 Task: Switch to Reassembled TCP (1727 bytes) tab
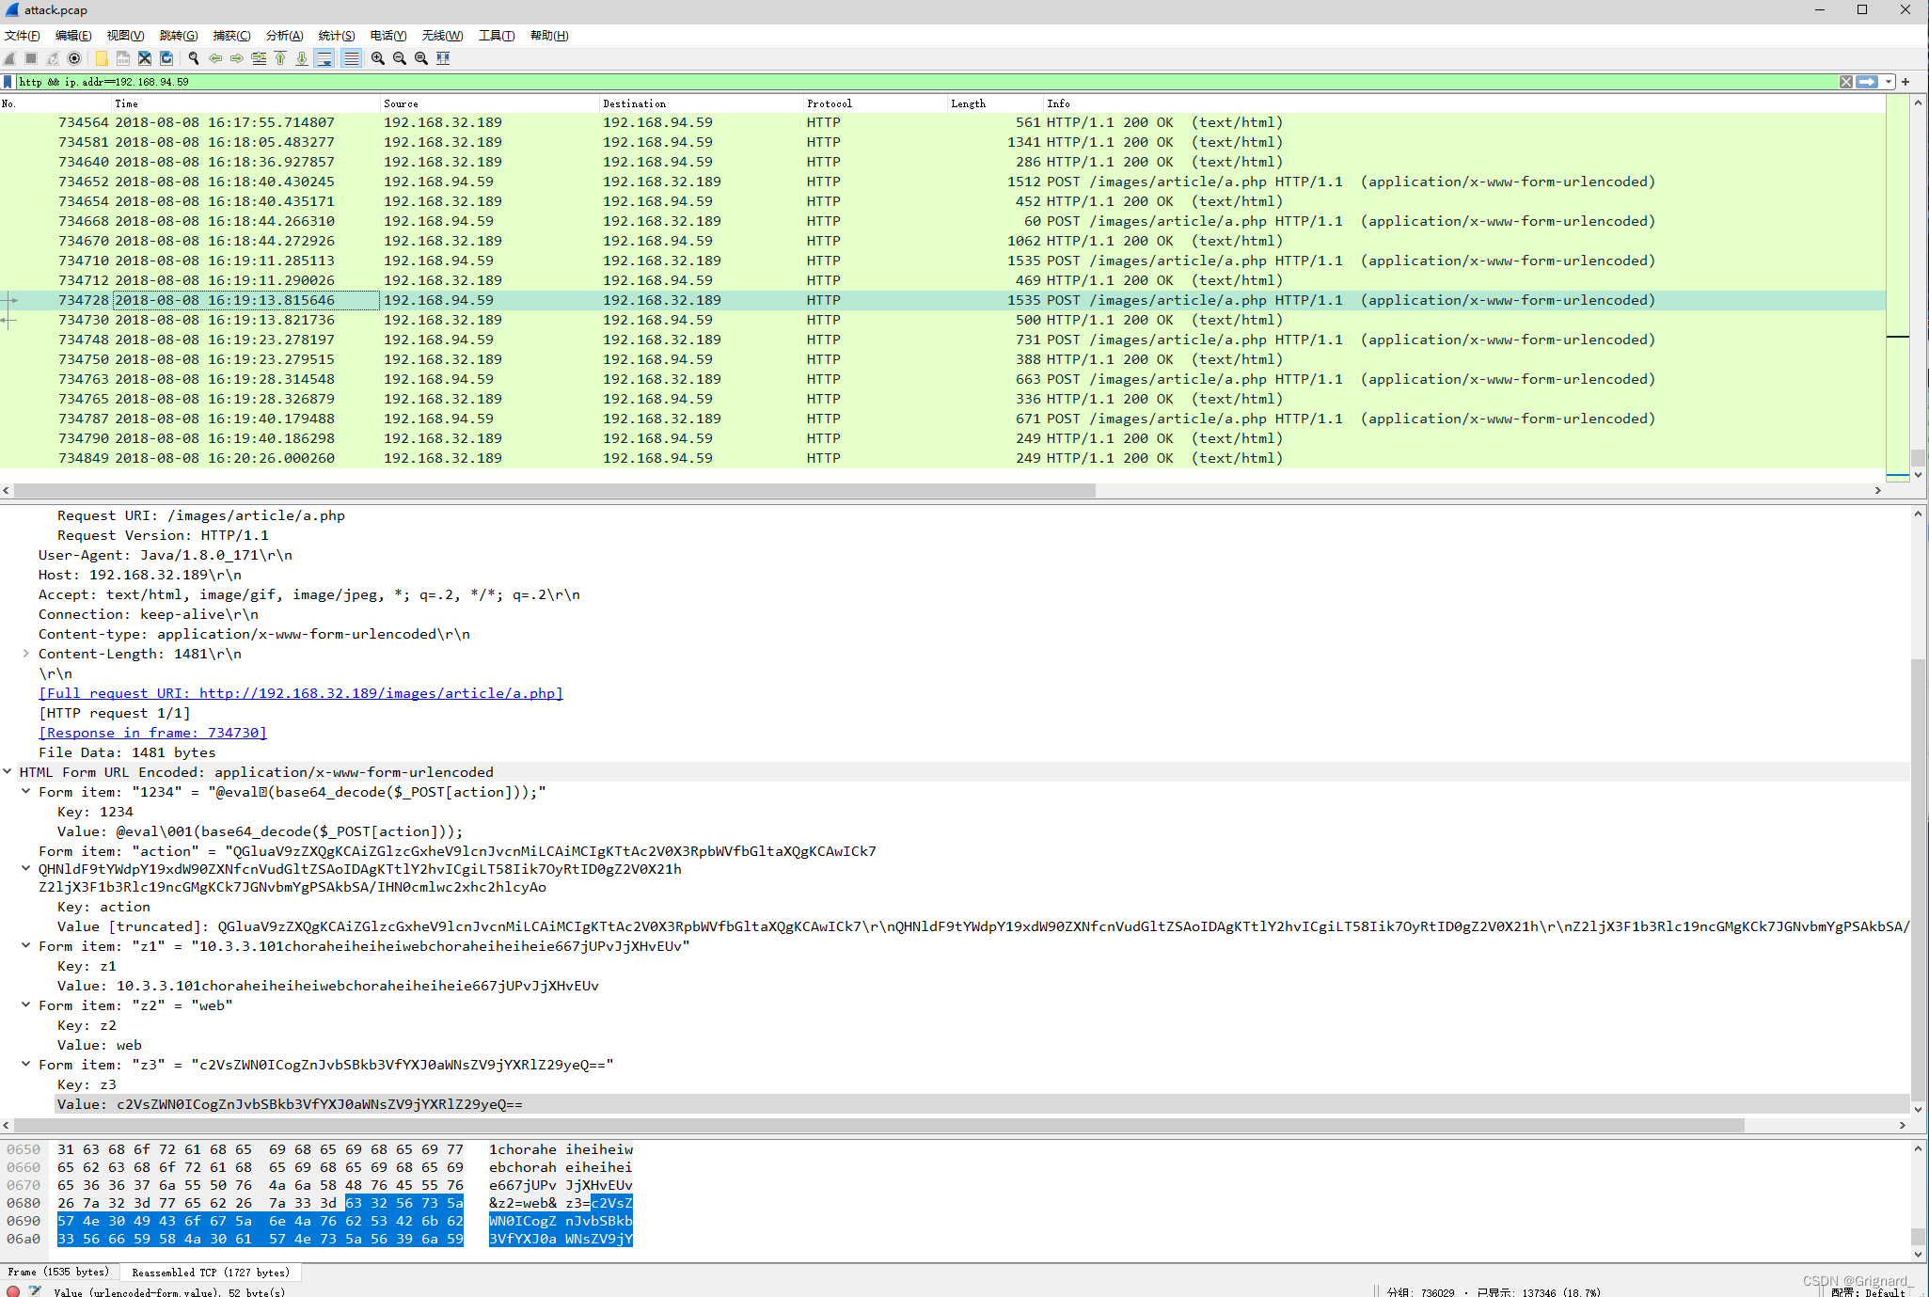(x=211, y=1272)
